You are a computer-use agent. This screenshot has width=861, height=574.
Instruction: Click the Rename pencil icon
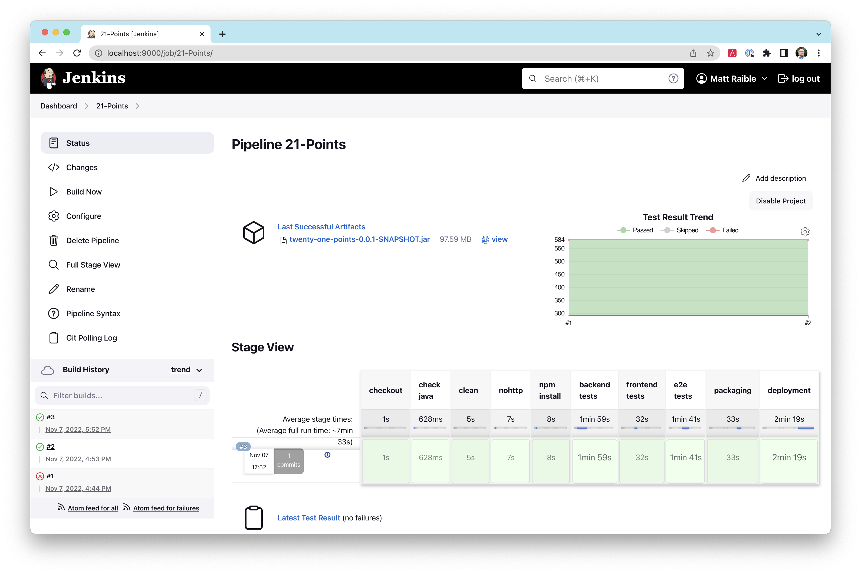pyautogui.click(x=54, y=289)
